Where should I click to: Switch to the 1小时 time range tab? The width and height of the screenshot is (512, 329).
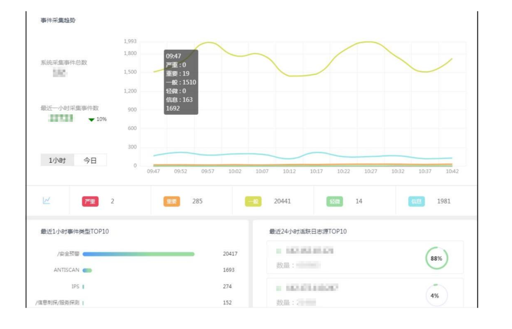57,160
